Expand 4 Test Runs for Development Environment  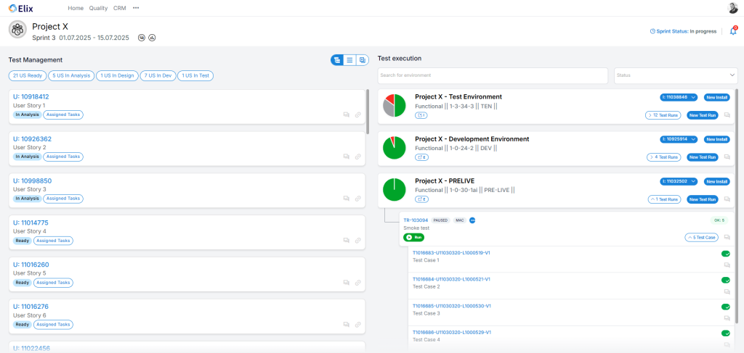click(664, 157)
